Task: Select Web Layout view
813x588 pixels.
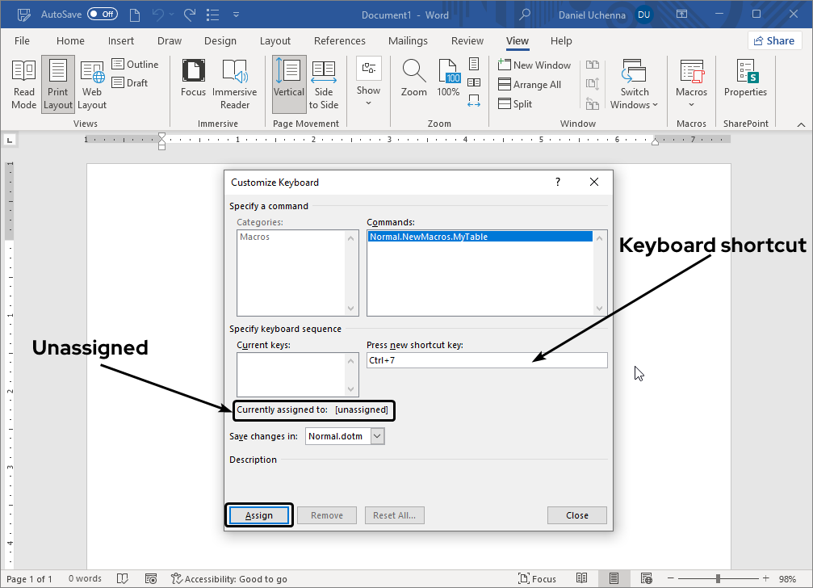Action: pos(91,83)
